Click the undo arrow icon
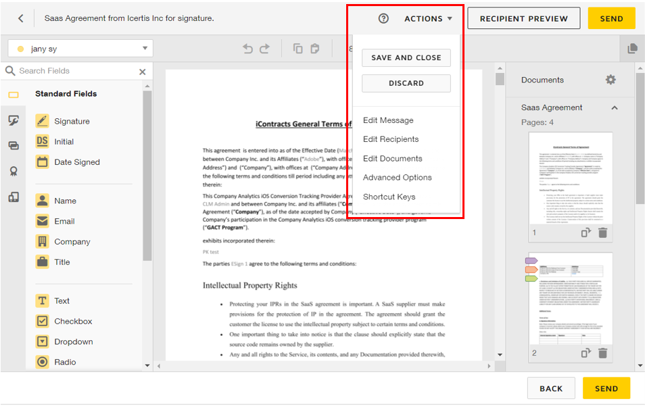Screen dimensions: 645x407 point(248,49)
